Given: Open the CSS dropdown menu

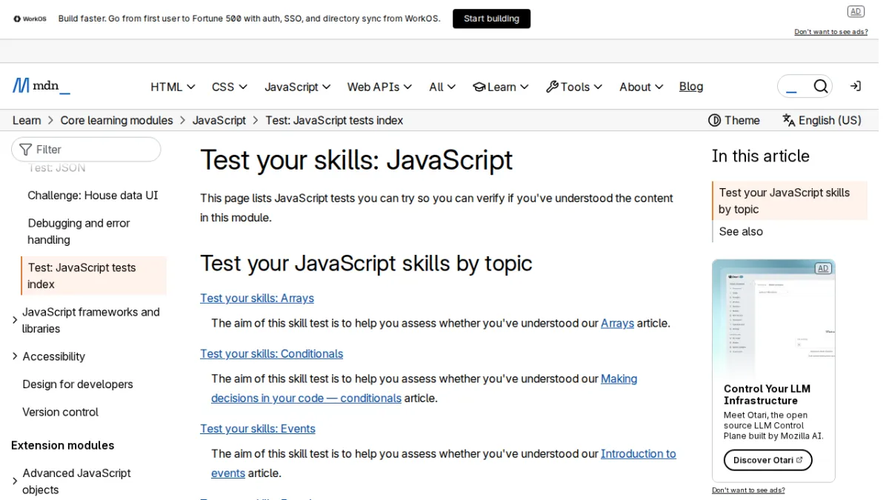Looking at the screenshot, I should [230, 87].
